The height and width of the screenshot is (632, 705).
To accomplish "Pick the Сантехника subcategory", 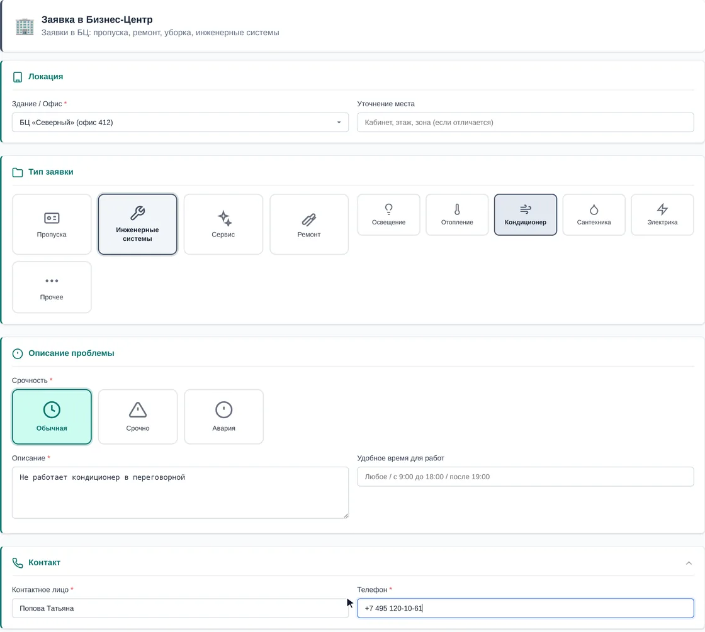I will coord(594,214).
